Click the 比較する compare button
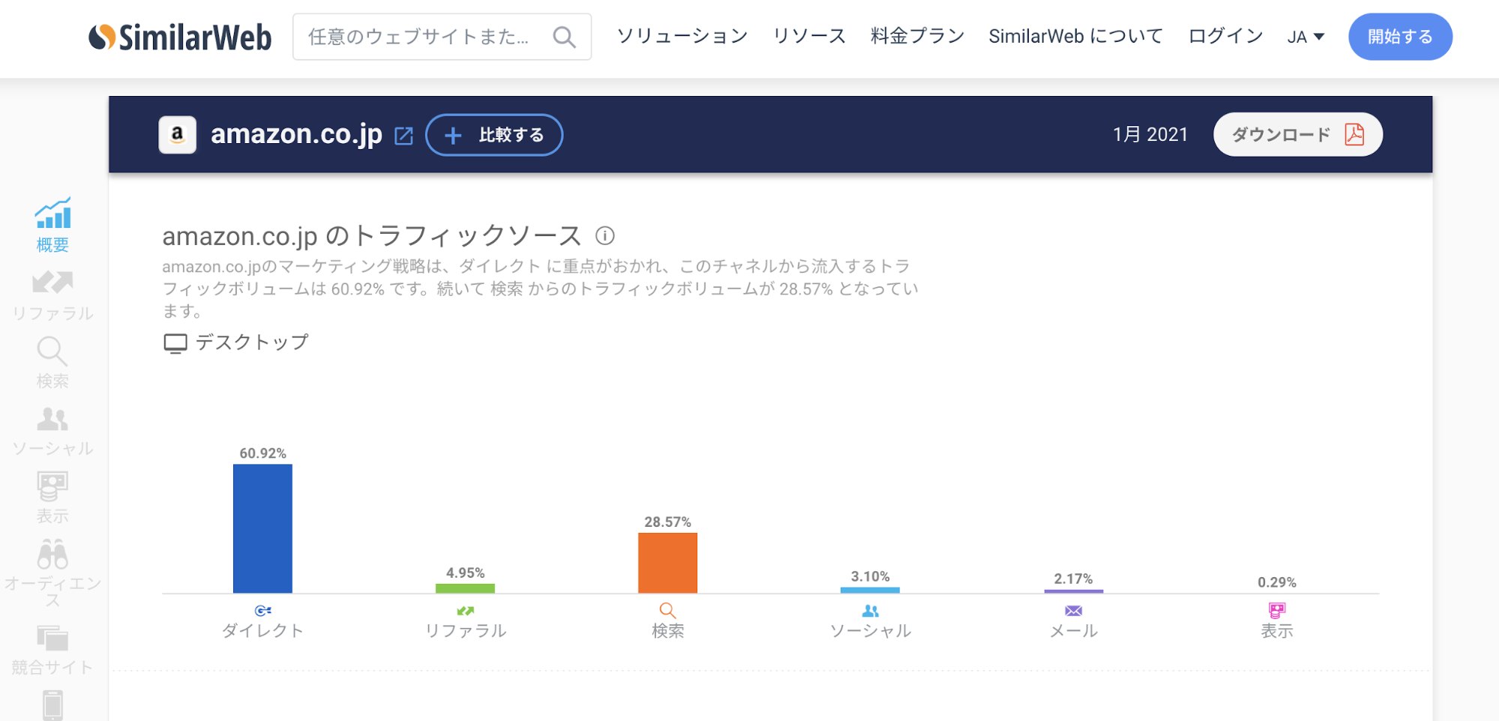The height and width of the screenshot is (721, 1499). coord(494,135)
